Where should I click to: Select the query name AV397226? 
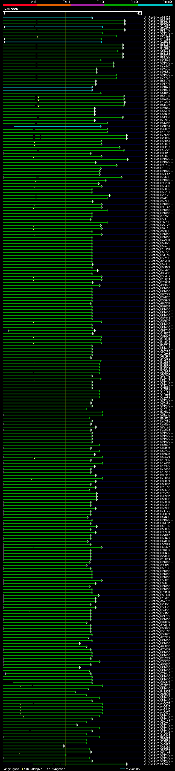(10, 9)
